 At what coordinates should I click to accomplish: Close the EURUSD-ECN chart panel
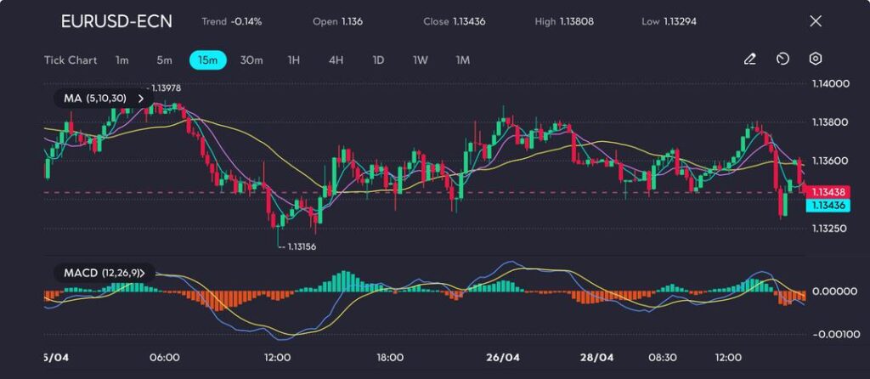coord(816,21)
